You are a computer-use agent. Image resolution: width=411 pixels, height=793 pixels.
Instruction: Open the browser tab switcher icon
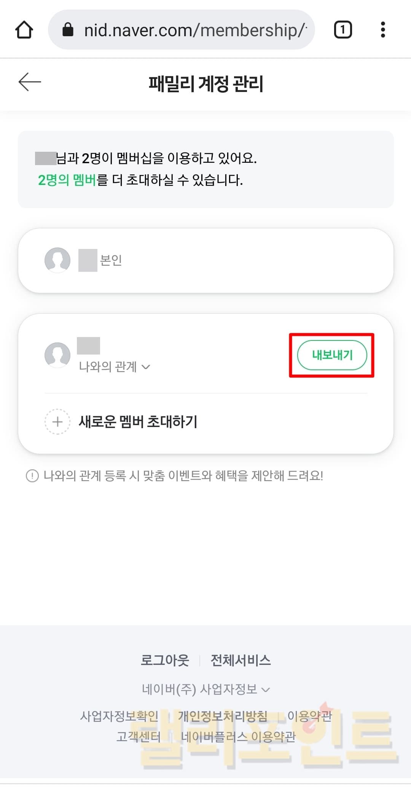(342, 30)
